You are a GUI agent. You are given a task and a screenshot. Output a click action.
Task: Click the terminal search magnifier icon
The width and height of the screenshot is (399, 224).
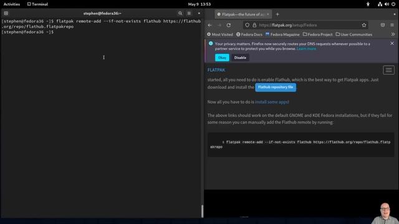click(180, 13)
